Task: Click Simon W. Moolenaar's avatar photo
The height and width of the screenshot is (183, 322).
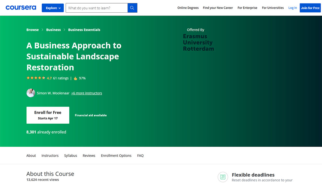Action: pyautogui.click(x=31, y=93)
